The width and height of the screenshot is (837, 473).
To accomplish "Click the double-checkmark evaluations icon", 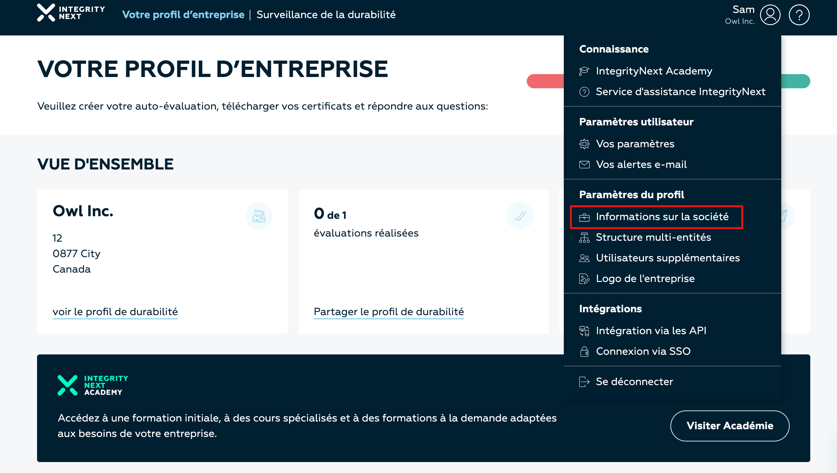I will point(520,216).
